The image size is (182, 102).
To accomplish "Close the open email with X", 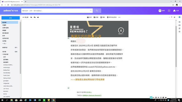I will [x=174, y=17].
